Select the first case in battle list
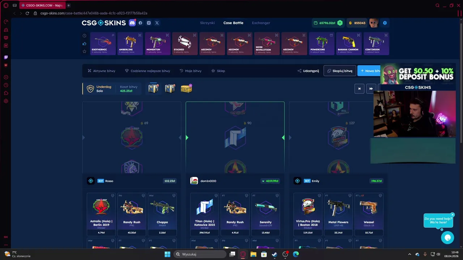Image resolution: width=463 pixels, height=260 pixels. [153, 88]
